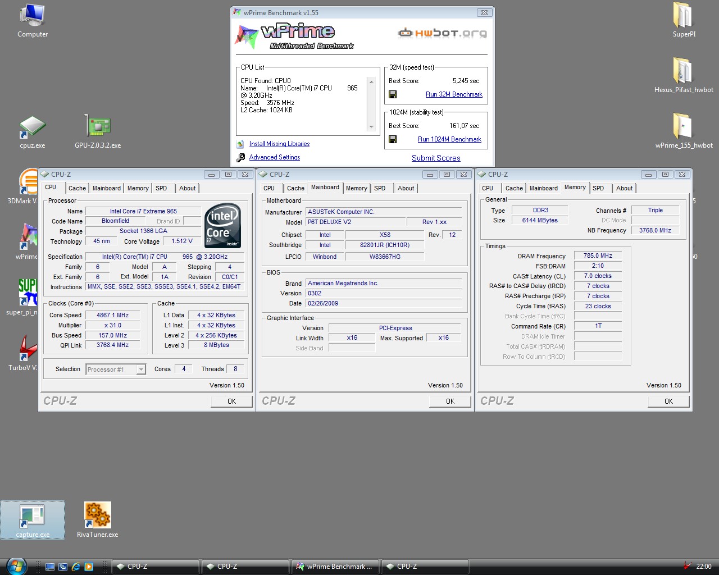
Task: Click the Multiplier value x 31.0
Action: click(x=112, y=326)
